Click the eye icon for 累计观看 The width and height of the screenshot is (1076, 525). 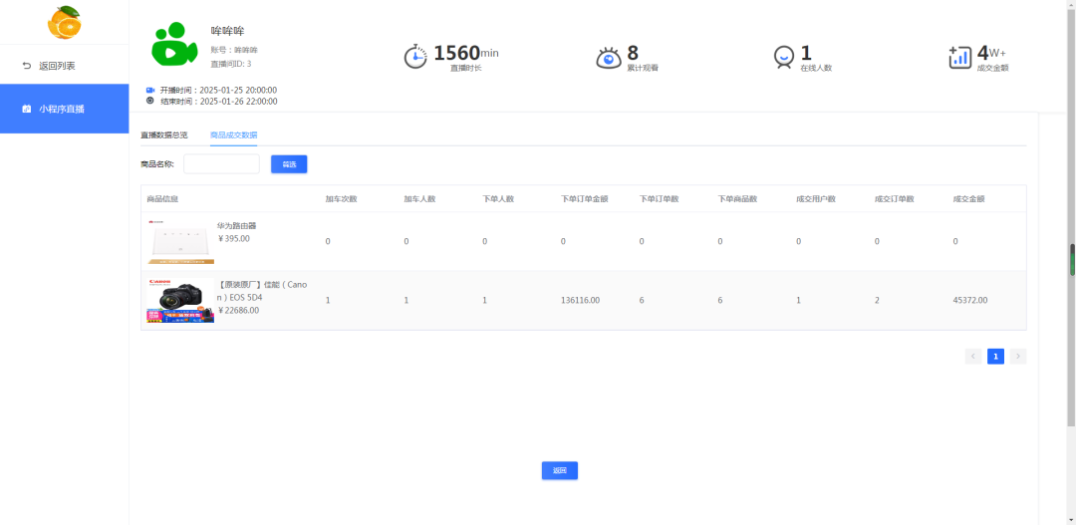[608, 58]
